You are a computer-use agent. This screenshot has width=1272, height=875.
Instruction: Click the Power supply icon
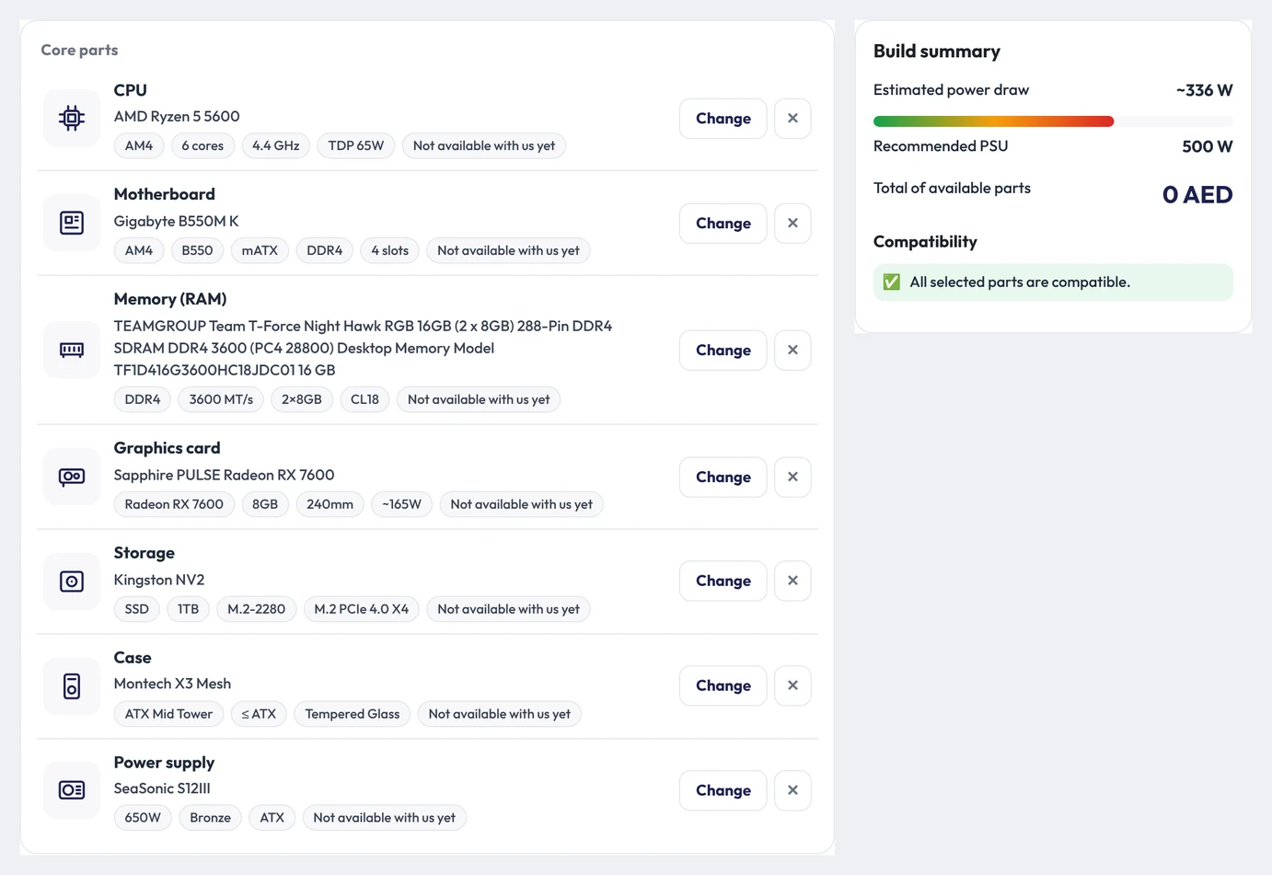click(x=72, y=790)
